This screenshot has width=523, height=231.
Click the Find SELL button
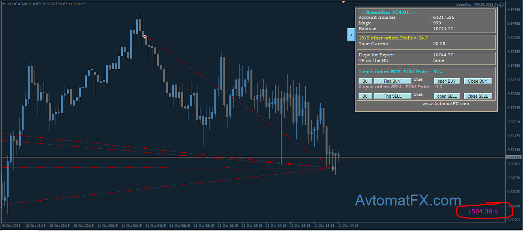pos(392,96)
